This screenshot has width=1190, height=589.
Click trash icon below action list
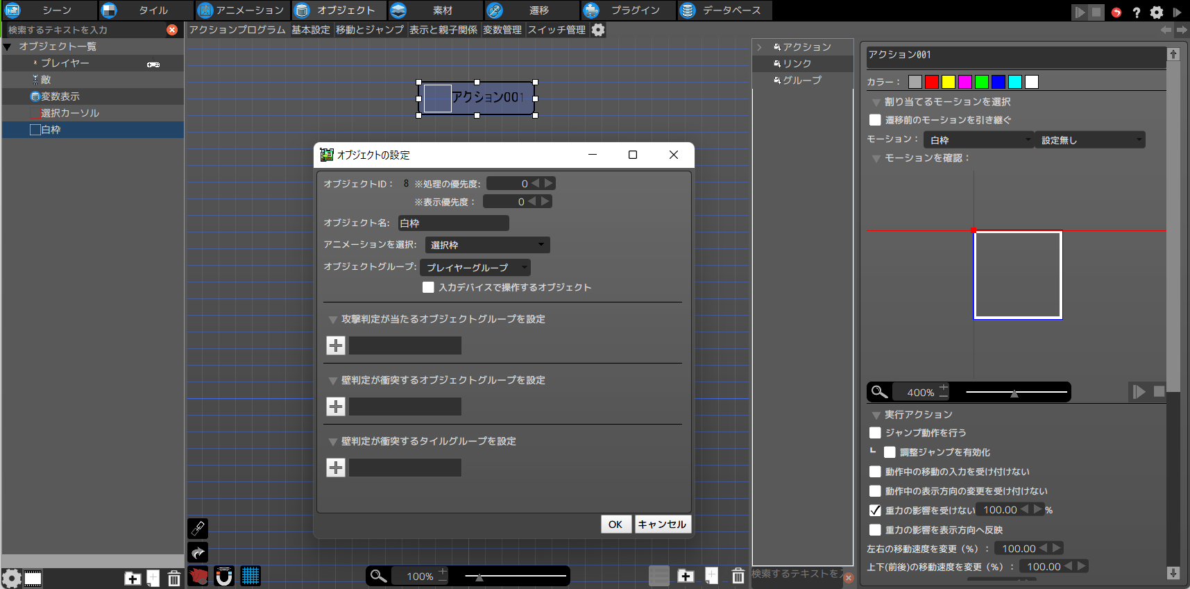(738, 576)
